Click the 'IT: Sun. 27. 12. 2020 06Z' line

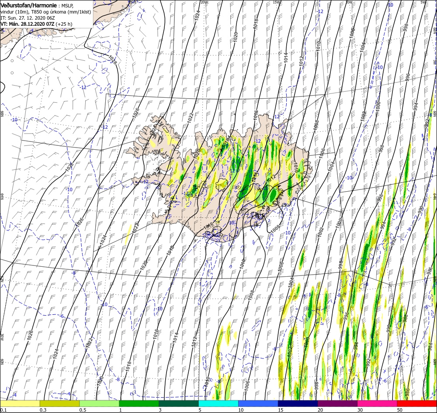28,18
